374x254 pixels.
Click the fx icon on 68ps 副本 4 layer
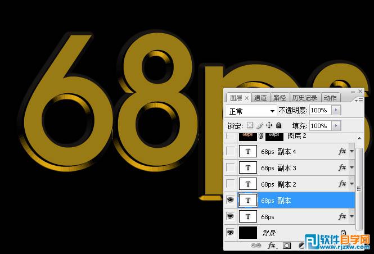(342, 151)
